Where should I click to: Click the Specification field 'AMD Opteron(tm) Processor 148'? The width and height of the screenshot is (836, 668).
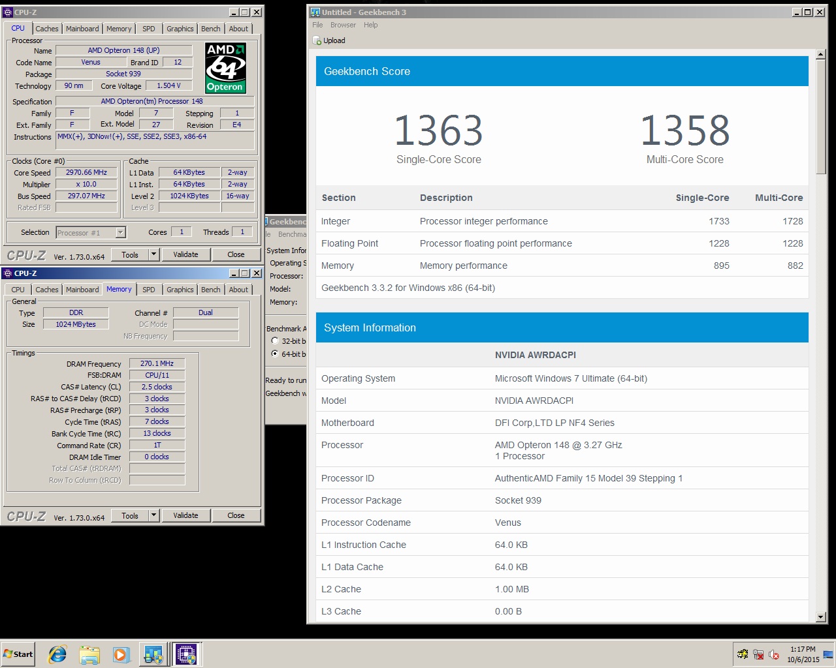tap(155, 101)
